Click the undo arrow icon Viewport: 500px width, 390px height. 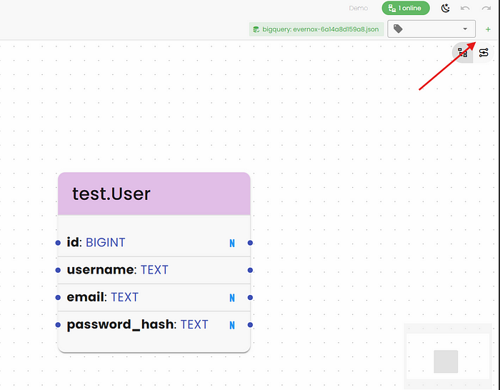pyautogui.click(x=465, y=9)
